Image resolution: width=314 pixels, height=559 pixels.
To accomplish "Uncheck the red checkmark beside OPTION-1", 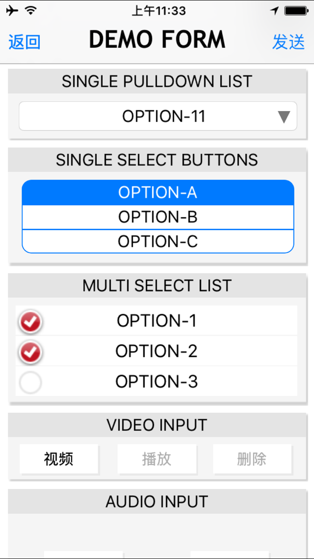I will (x=30, y=321).
